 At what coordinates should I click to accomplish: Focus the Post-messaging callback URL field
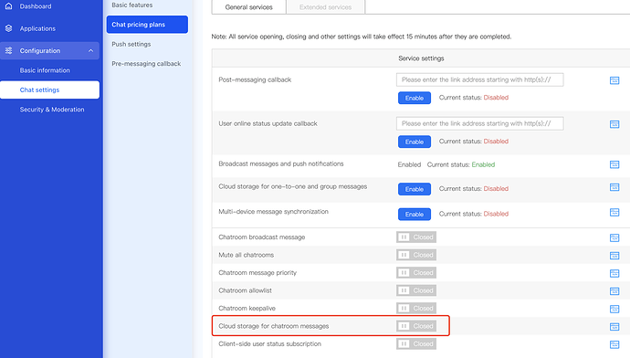click(479, 79)
